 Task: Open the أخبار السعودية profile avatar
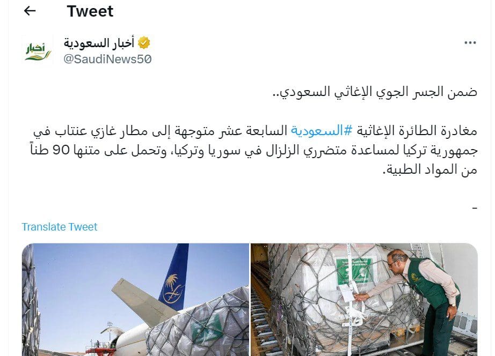tap(38, 50)
